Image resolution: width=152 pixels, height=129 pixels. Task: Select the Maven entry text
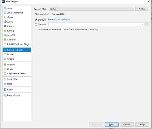tap(11, 54)
